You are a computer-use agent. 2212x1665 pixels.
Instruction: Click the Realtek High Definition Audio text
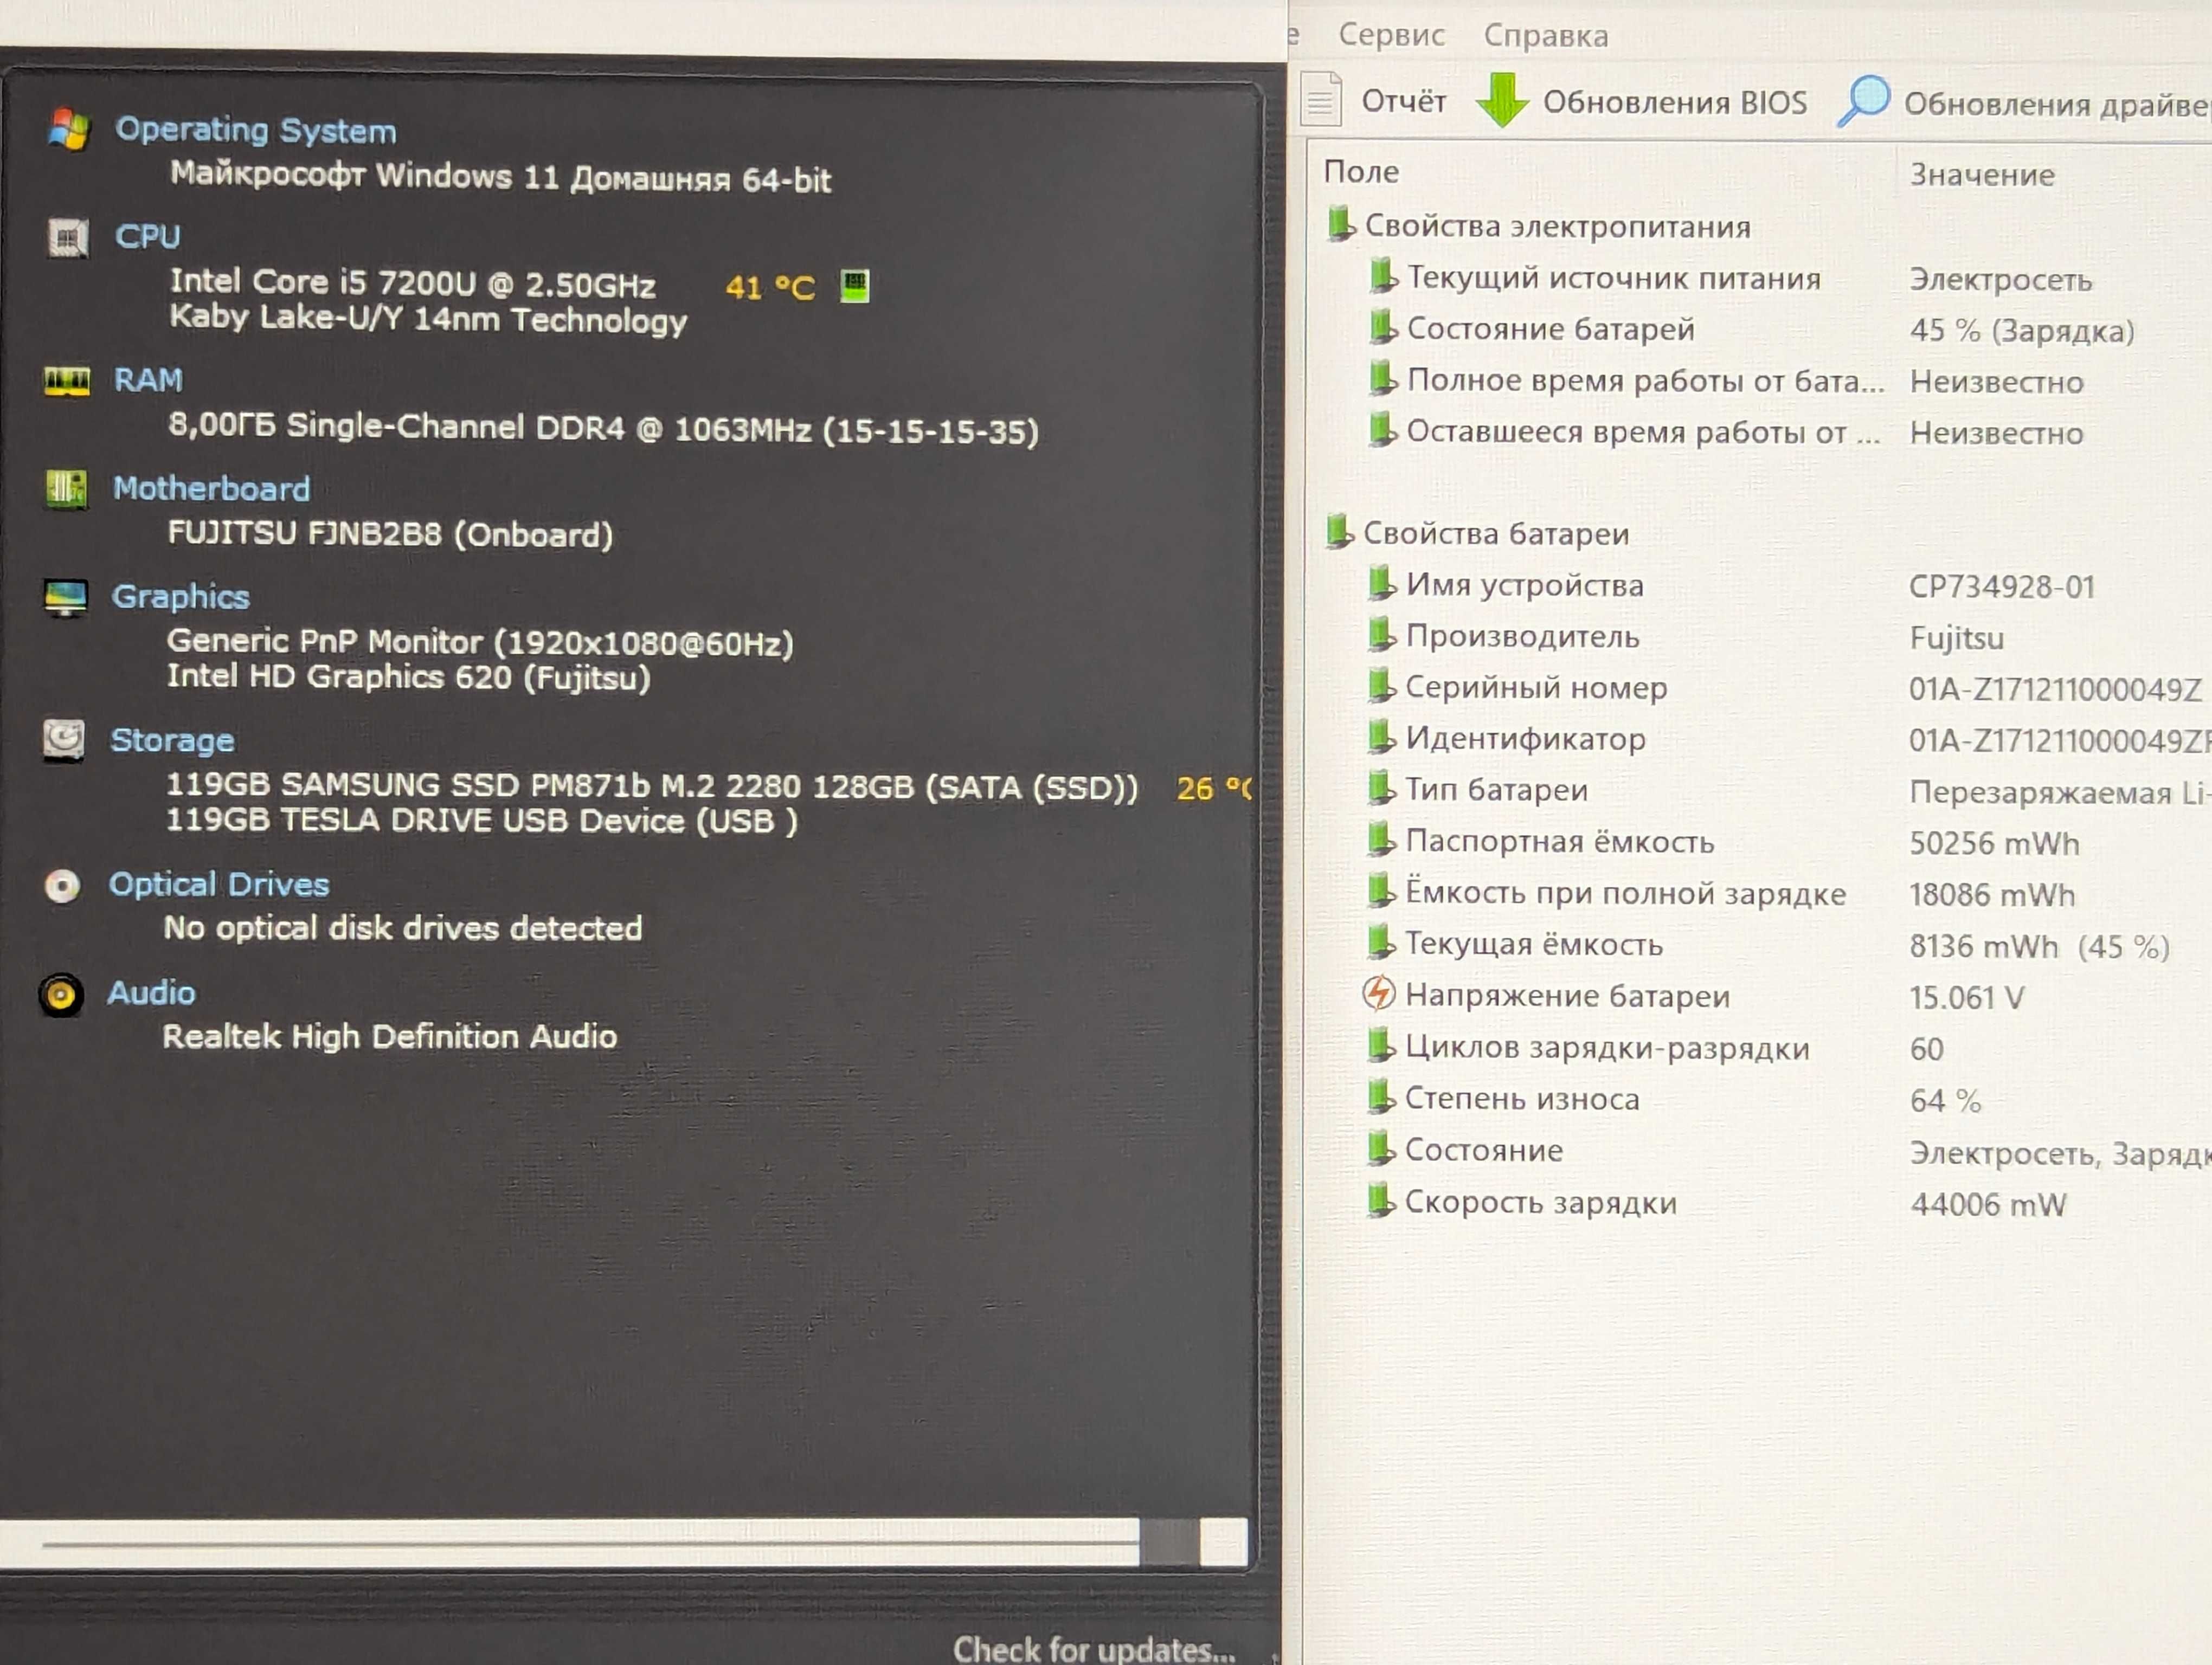[390, 1036]
